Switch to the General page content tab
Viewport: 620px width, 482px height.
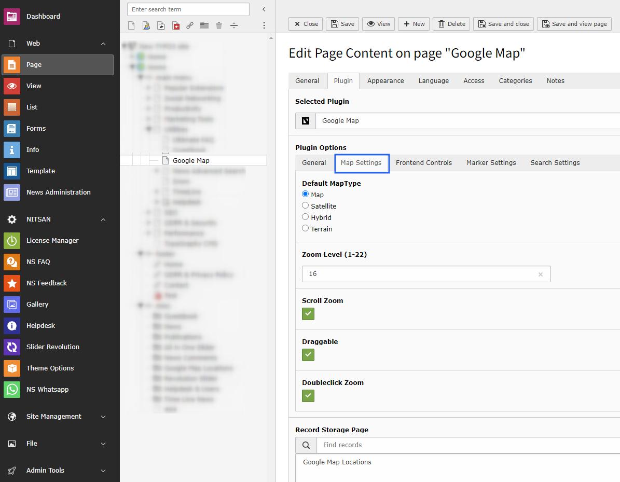coord(307,81)
